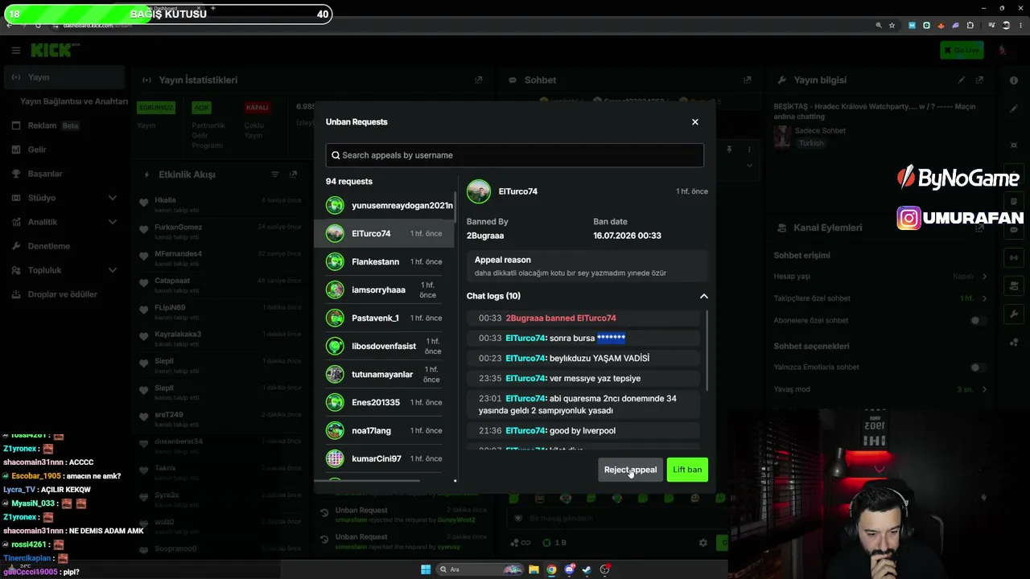Viewport: 1030px width, 579px height.
Task: Pop out the Sohbet panel
Action: pos(748,80)
